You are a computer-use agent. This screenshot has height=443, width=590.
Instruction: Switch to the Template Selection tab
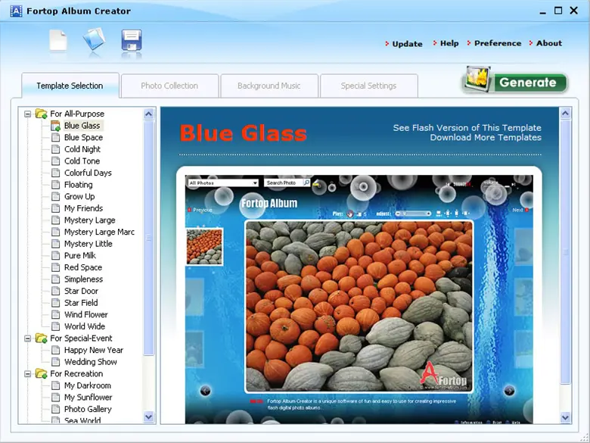tap(70, 86)
